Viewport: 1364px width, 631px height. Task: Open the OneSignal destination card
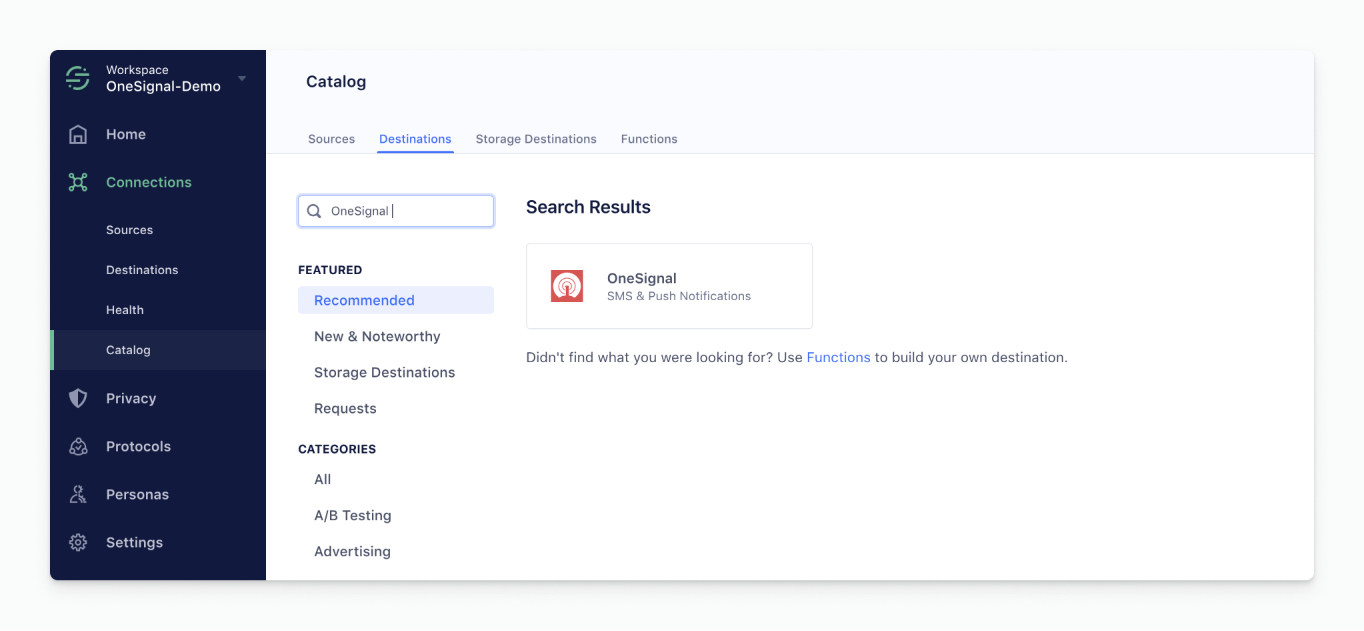669,286
